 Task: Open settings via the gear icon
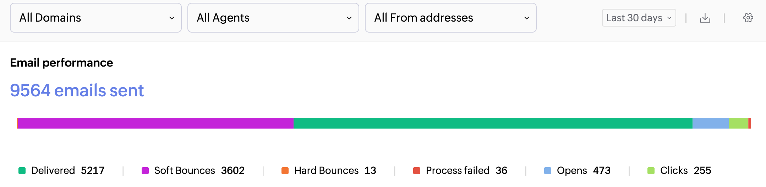[x=748, y=18]
